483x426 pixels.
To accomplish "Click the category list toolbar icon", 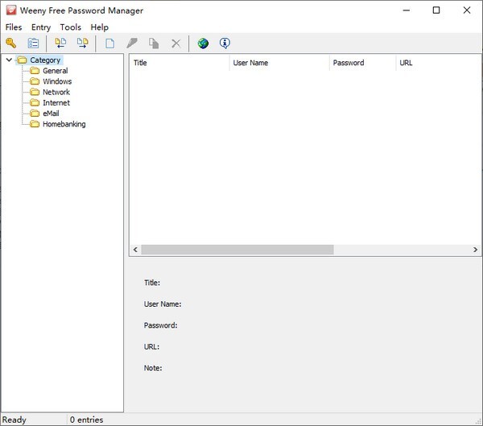I will point(33,43).
